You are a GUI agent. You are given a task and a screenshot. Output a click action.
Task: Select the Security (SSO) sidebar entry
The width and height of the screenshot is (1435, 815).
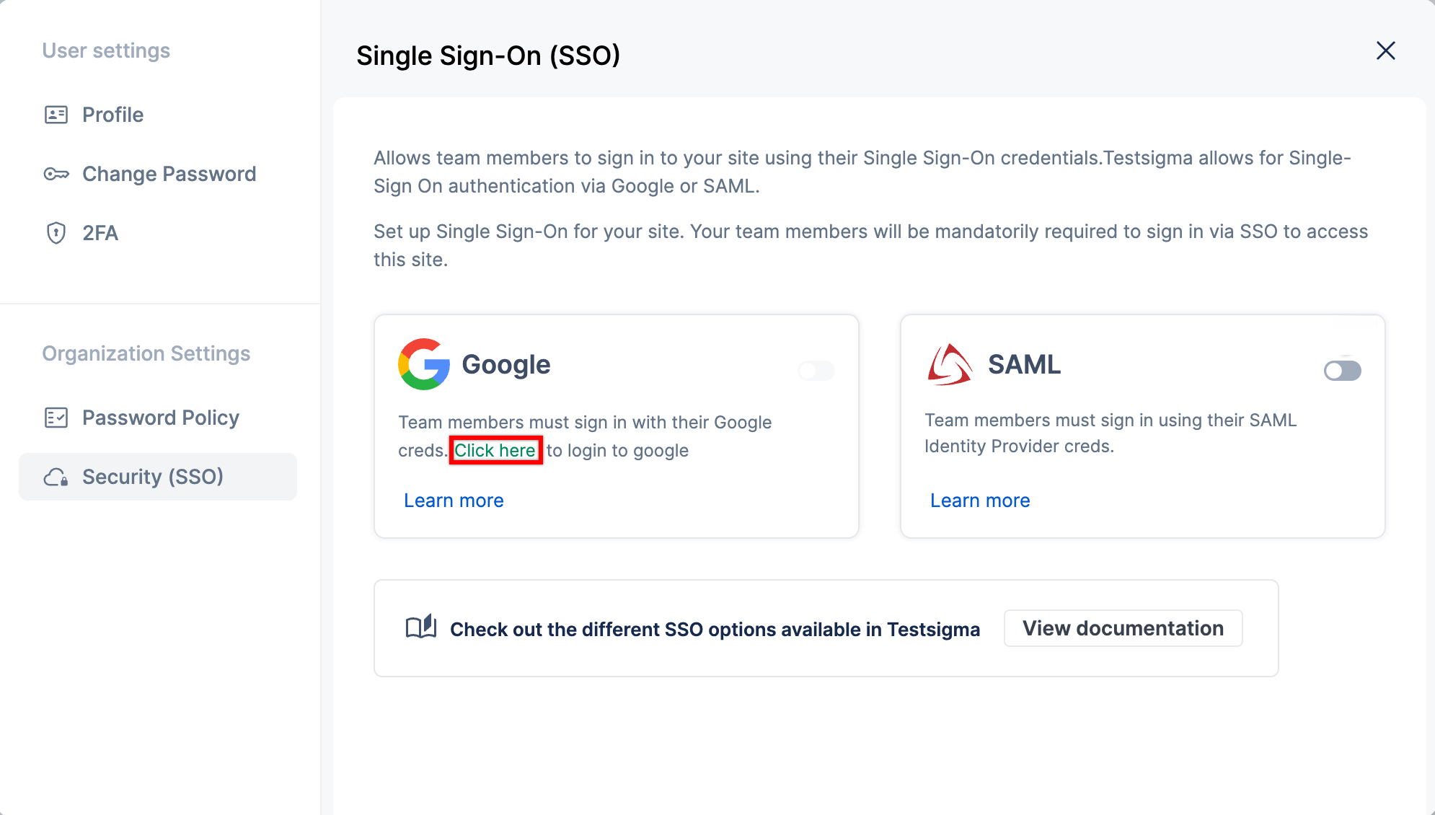153,476
